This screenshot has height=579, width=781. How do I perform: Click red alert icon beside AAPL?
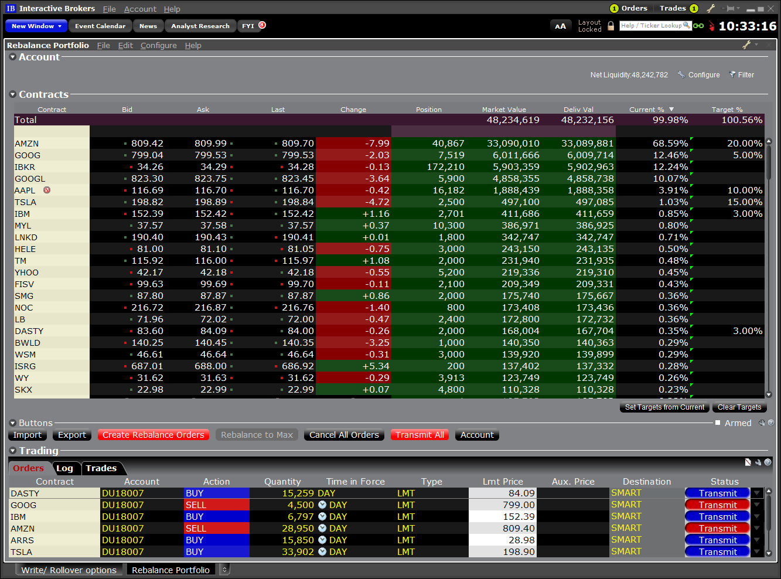point(47,190)
